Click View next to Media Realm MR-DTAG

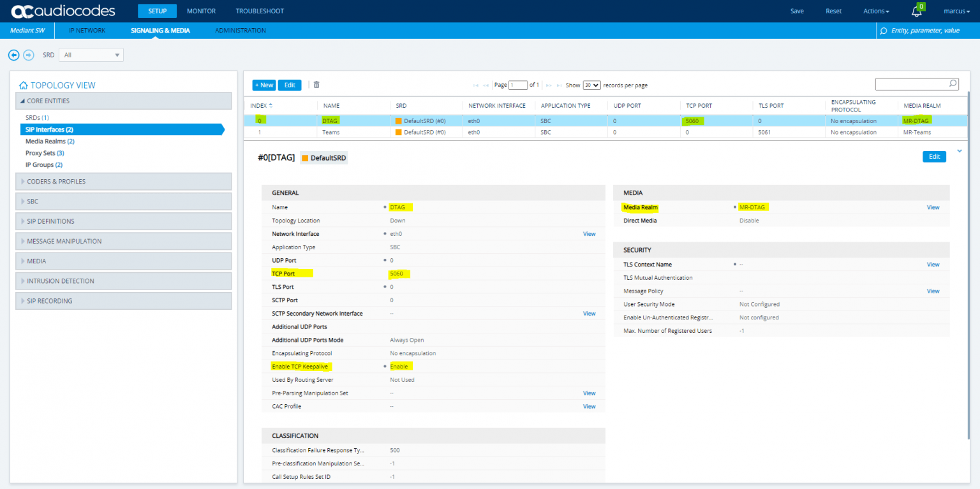(x=933, y=207)
